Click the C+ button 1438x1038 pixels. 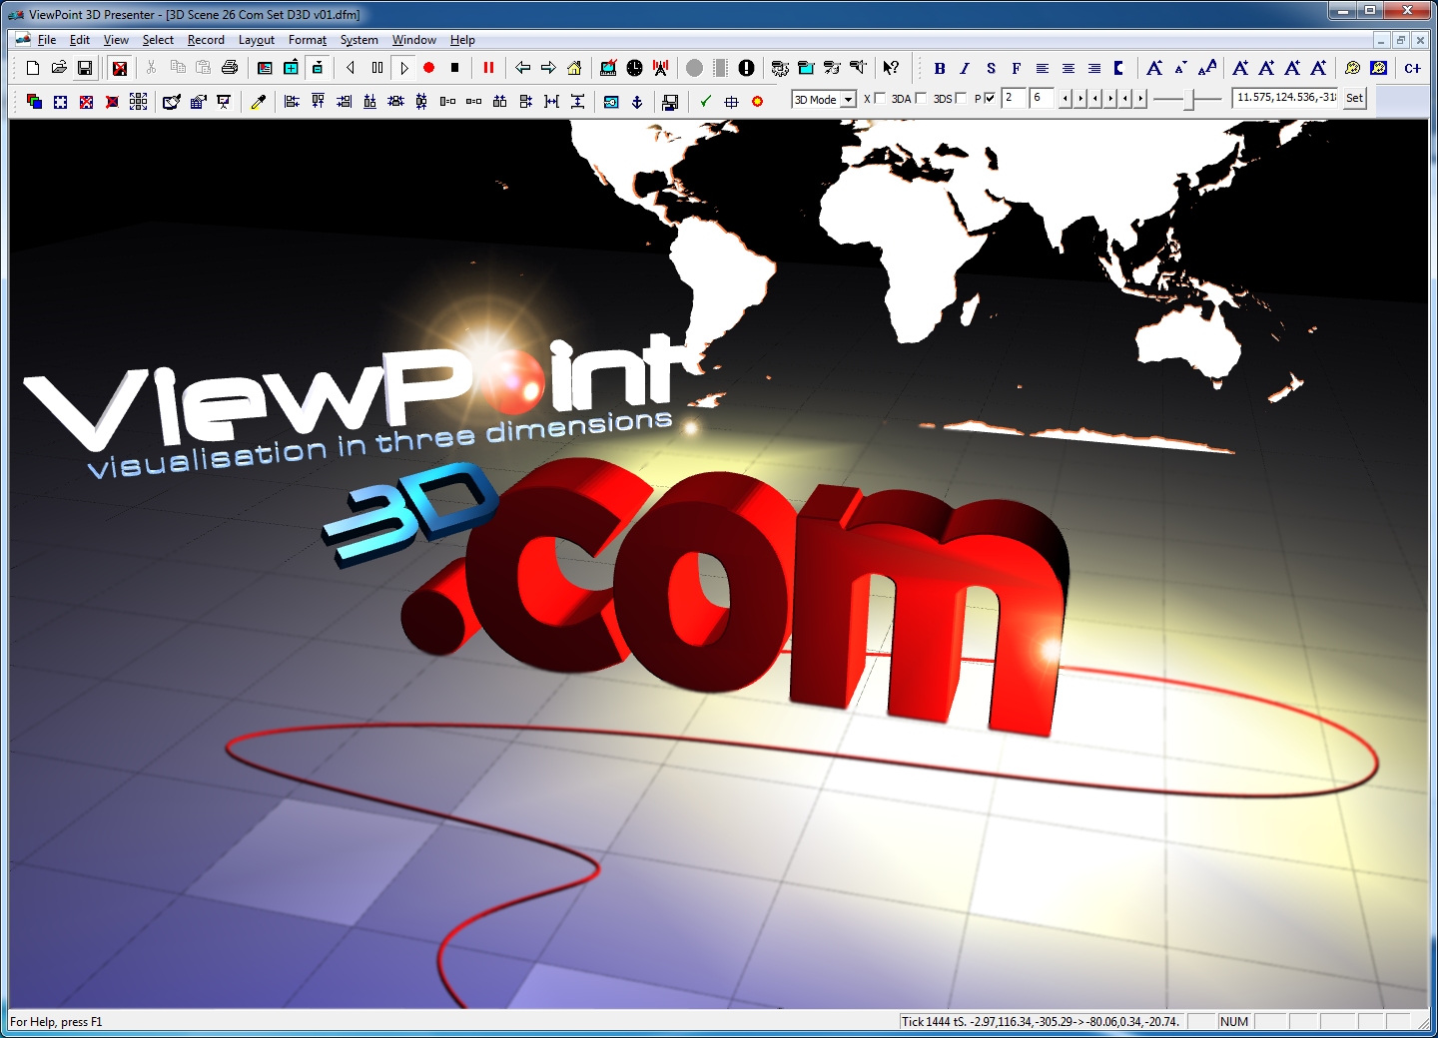1412,69
